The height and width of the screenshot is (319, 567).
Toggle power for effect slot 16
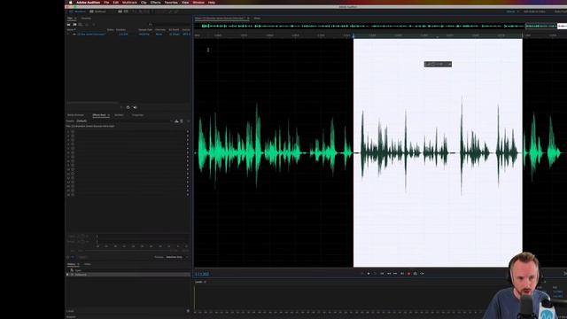tap(73, 195)
